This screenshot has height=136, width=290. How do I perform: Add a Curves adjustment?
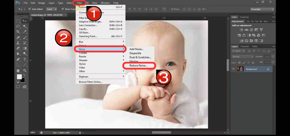[x=251, y=30]
